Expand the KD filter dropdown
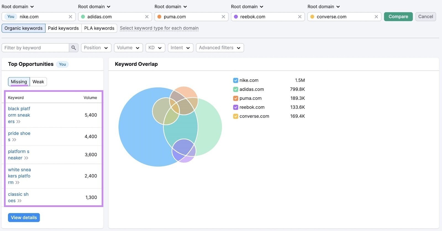The image size is (442, 231). 155,48
